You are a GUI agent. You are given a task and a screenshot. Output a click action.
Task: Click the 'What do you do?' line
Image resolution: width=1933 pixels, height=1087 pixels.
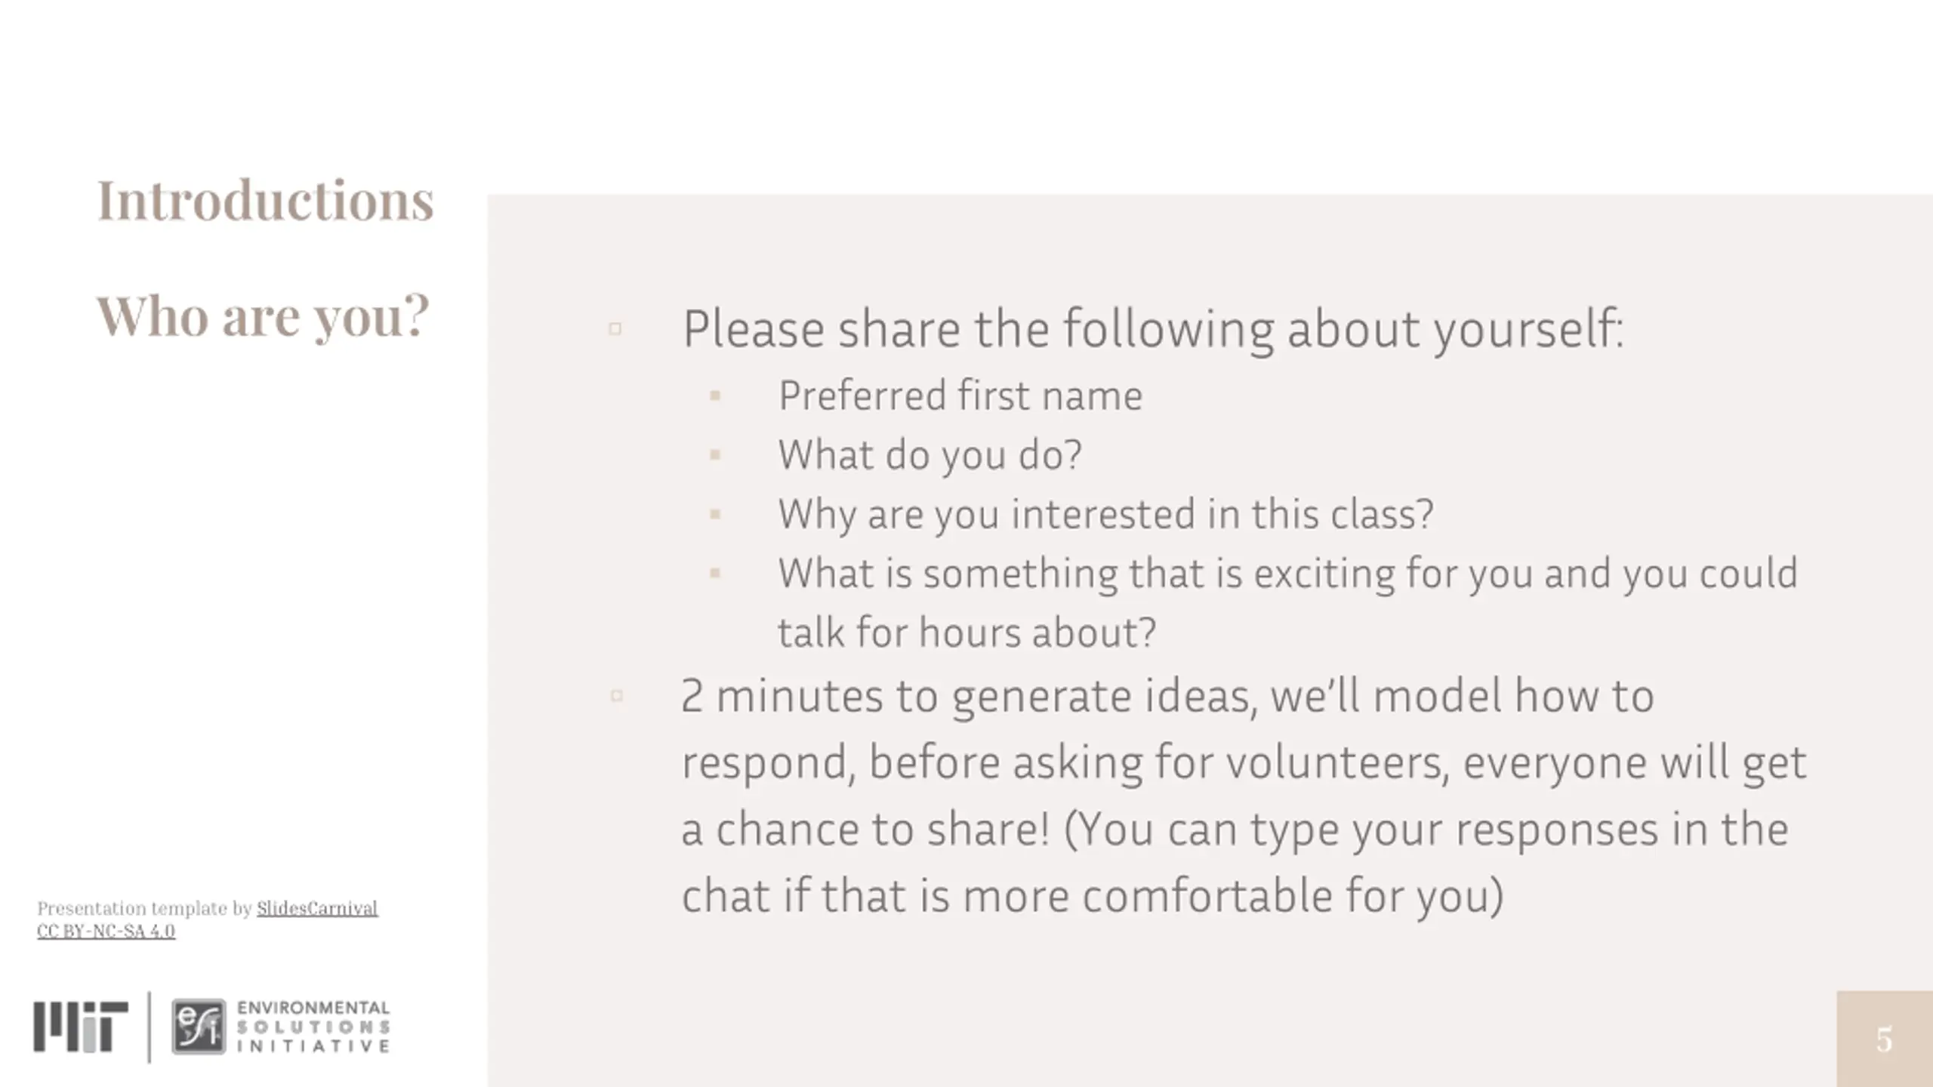coord(930,454)
